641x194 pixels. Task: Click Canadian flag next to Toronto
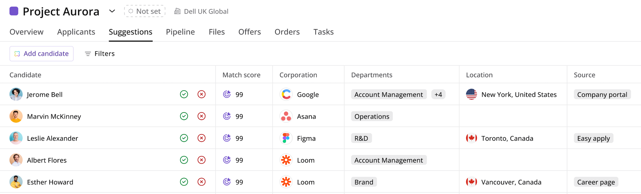point(471,138)
